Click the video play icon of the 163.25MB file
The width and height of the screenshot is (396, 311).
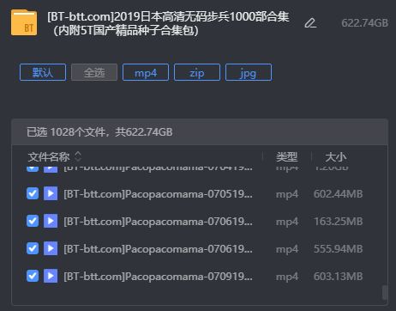[x=51, y=221]
